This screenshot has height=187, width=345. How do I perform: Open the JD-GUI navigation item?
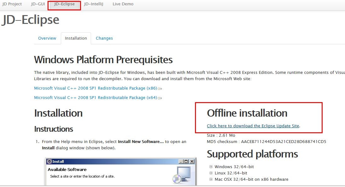[38, 4]
